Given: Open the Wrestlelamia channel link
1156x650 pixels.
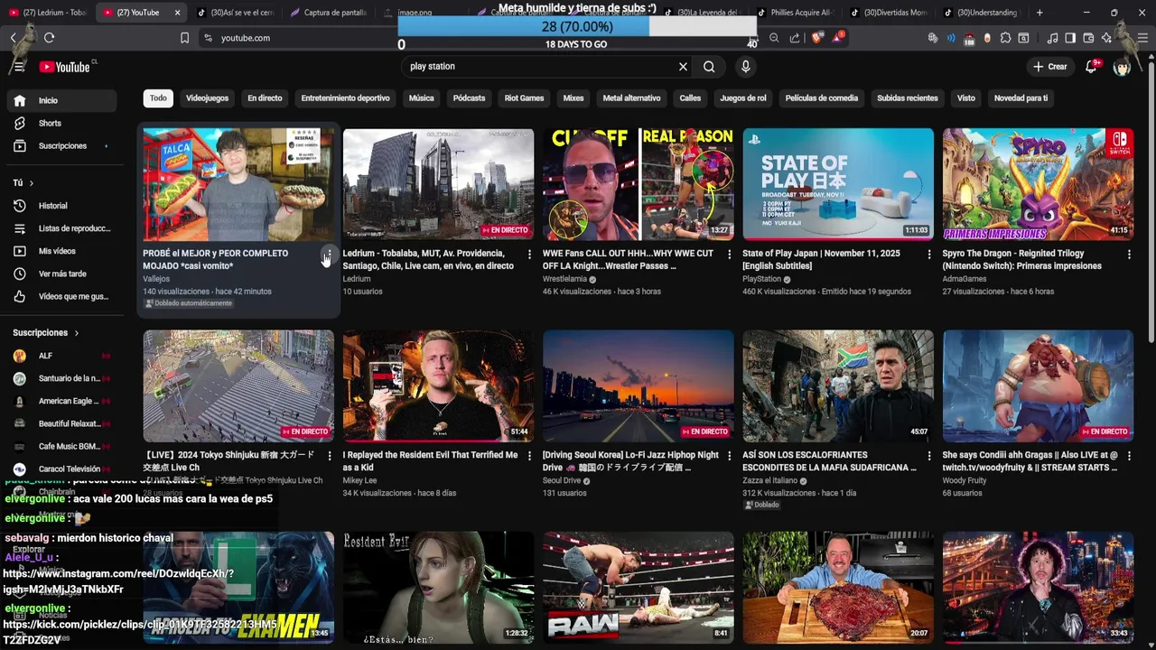Looking at the screenshot, I should click(564, 279).
